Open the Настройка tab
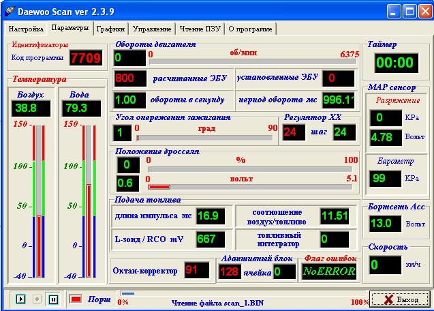Viewport: 434px width, 311px height. pos(26,29)
